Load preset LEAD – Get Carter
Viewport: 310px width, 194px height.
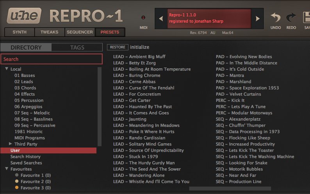click(x=132, y=100)
